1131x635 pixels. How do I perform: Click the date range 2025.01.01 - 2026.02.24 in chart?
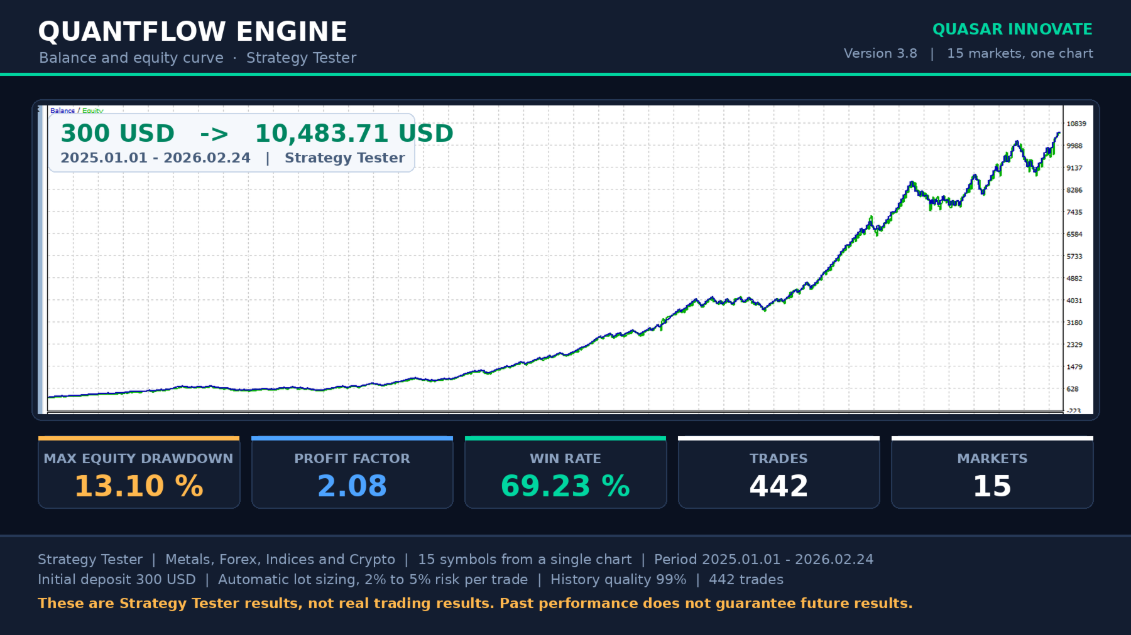click(x=155, y=157)
